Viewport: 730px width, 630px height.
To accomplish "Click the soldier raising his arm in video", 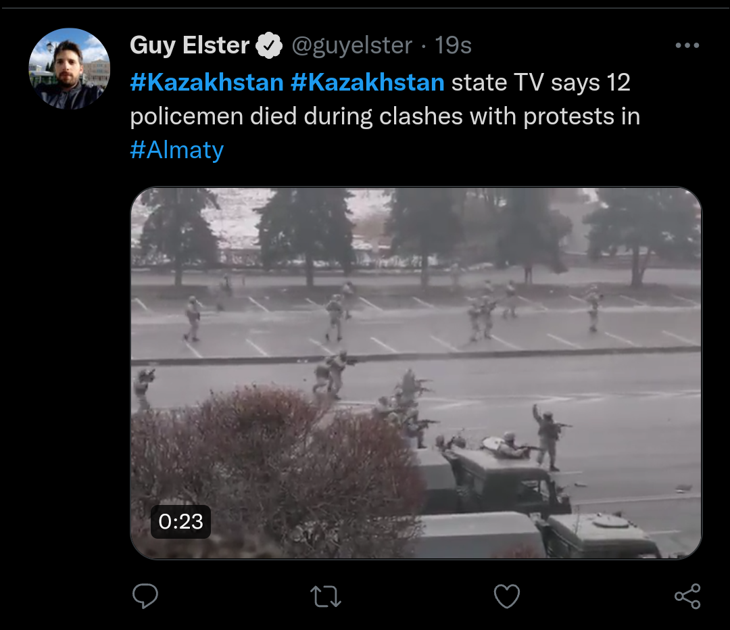I will [547, 435].
